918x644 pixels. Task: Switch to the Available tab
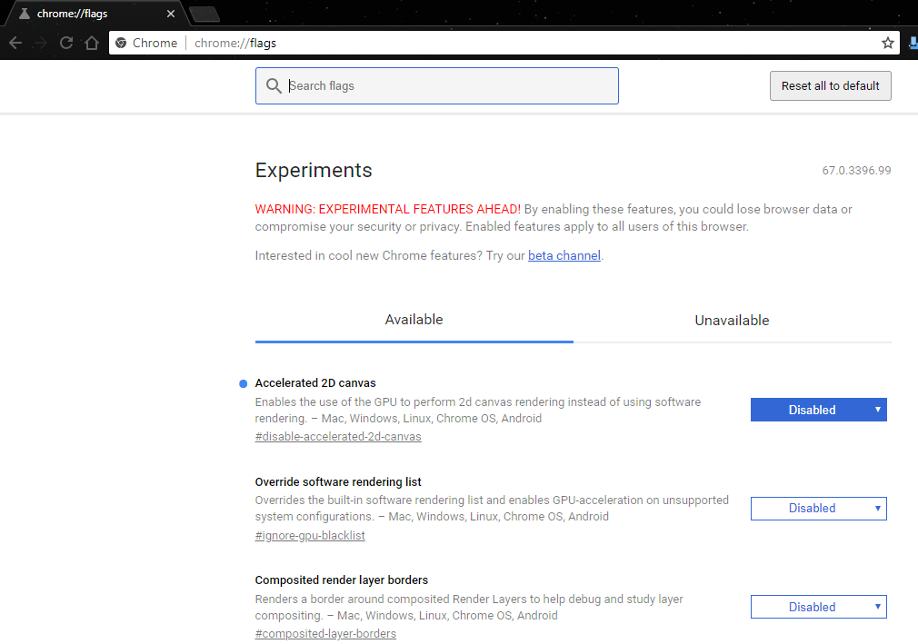414,320
